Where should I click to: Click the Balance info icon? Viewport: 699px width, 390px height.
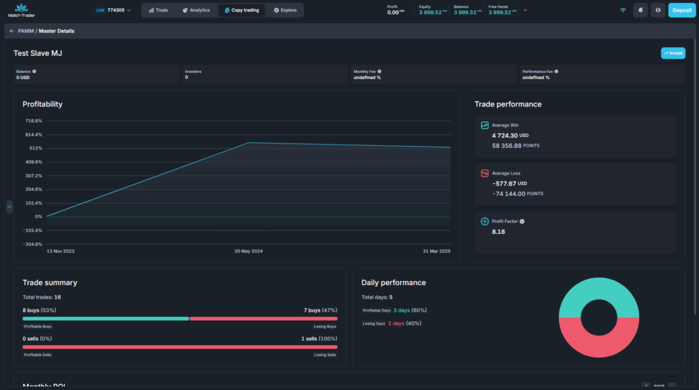[34, 71]
